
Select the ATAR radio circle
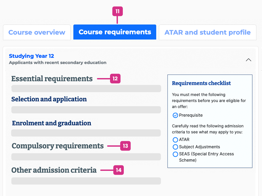[175, 140]
